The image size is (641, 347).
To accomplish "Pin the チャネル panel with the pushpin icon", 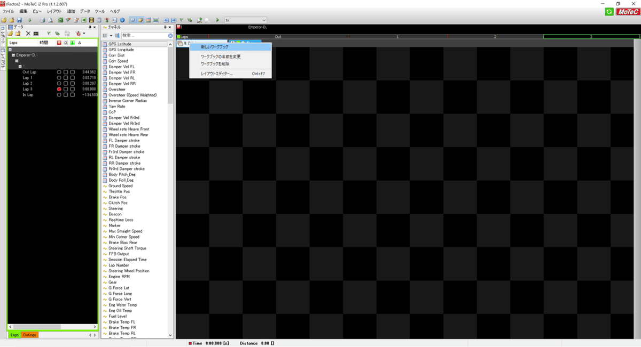I will [x=165, y=27].
